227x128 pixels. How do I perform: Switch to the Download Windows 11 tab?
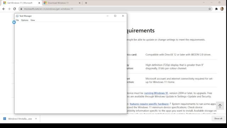[62, 3]
